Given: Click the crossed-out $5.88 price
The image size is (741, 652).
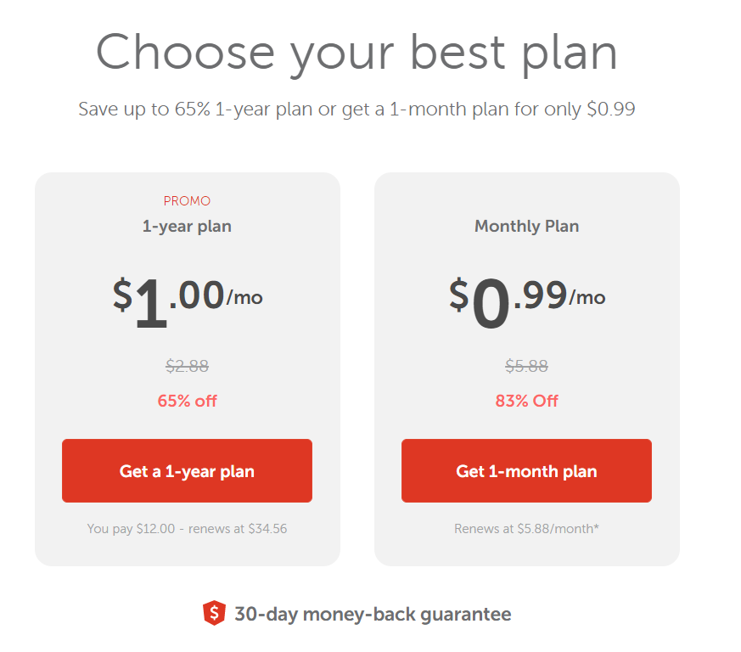Looking at the screenshot, I should pos(526,367).
